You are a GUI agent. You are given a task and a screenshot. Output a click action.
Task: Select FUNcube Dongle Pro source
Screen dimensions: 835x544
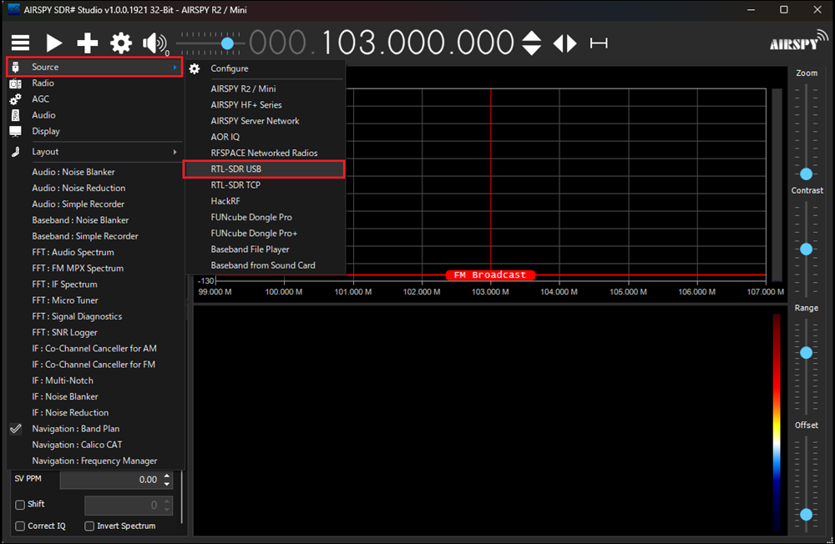(x=266, y=217)
